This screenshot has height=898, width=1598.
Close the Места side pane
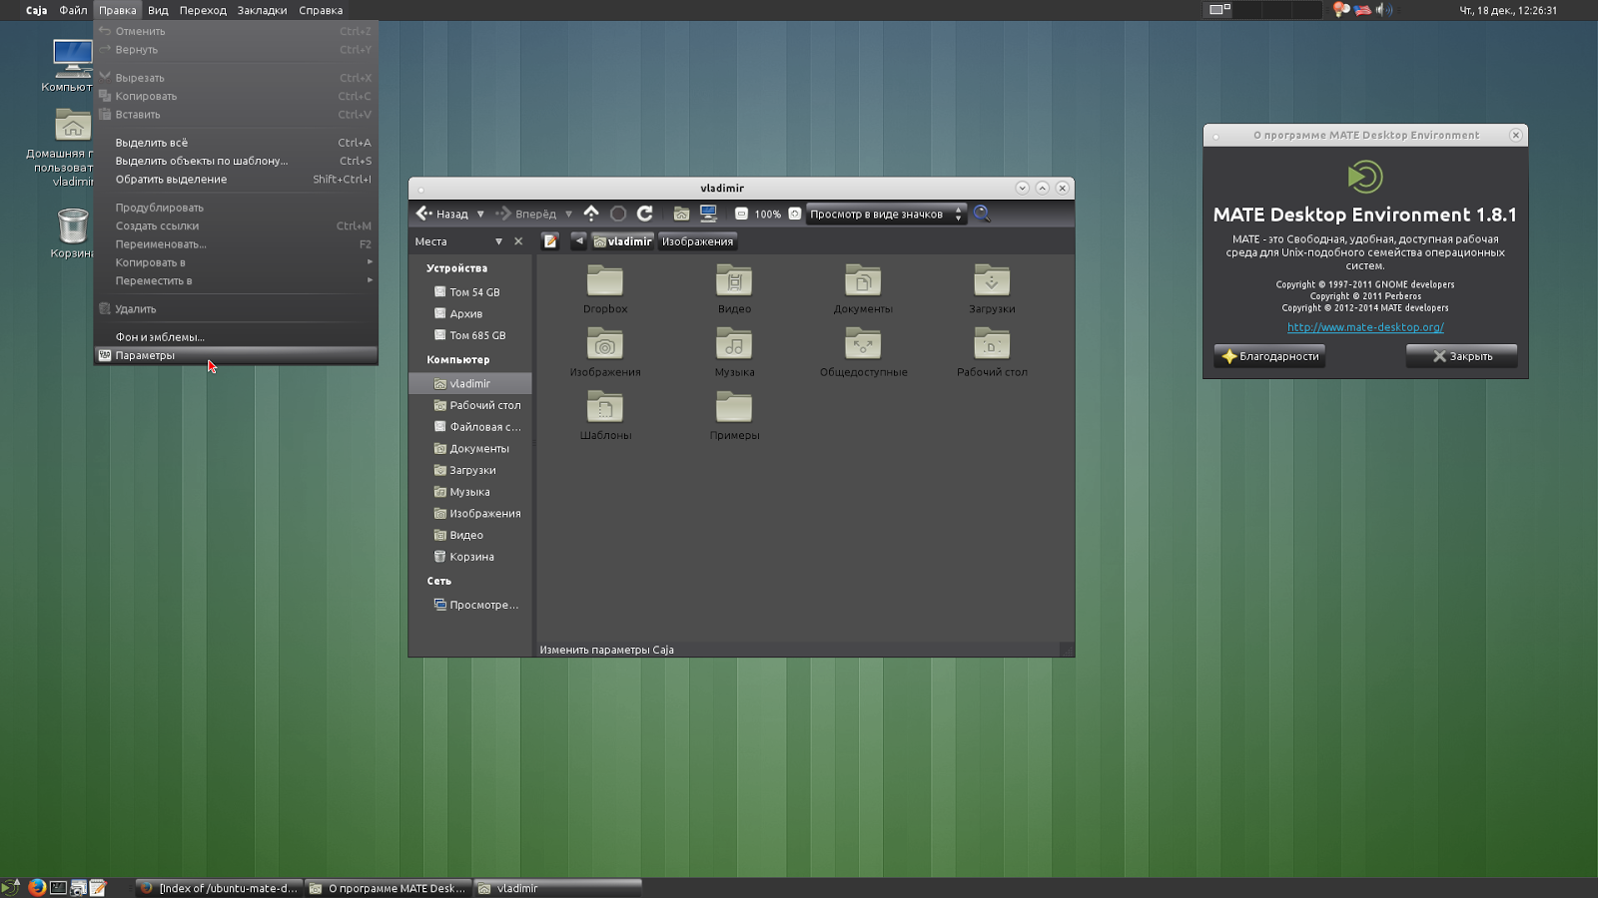(518, 241)
